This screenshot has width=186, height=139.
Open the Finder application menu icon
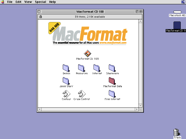pos(183,2)
